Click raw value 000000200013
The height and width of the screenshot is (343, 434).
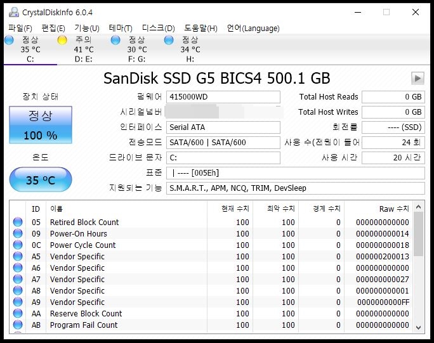pyautogui.click(x=383, y=256)
